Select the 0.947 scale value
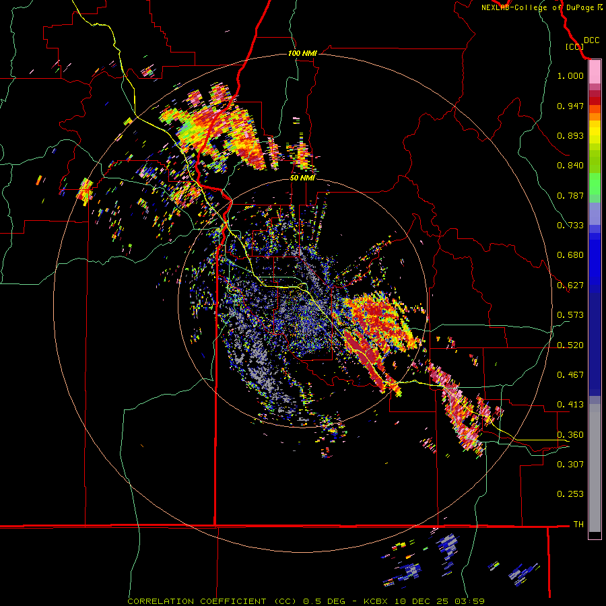 [570, 106]
